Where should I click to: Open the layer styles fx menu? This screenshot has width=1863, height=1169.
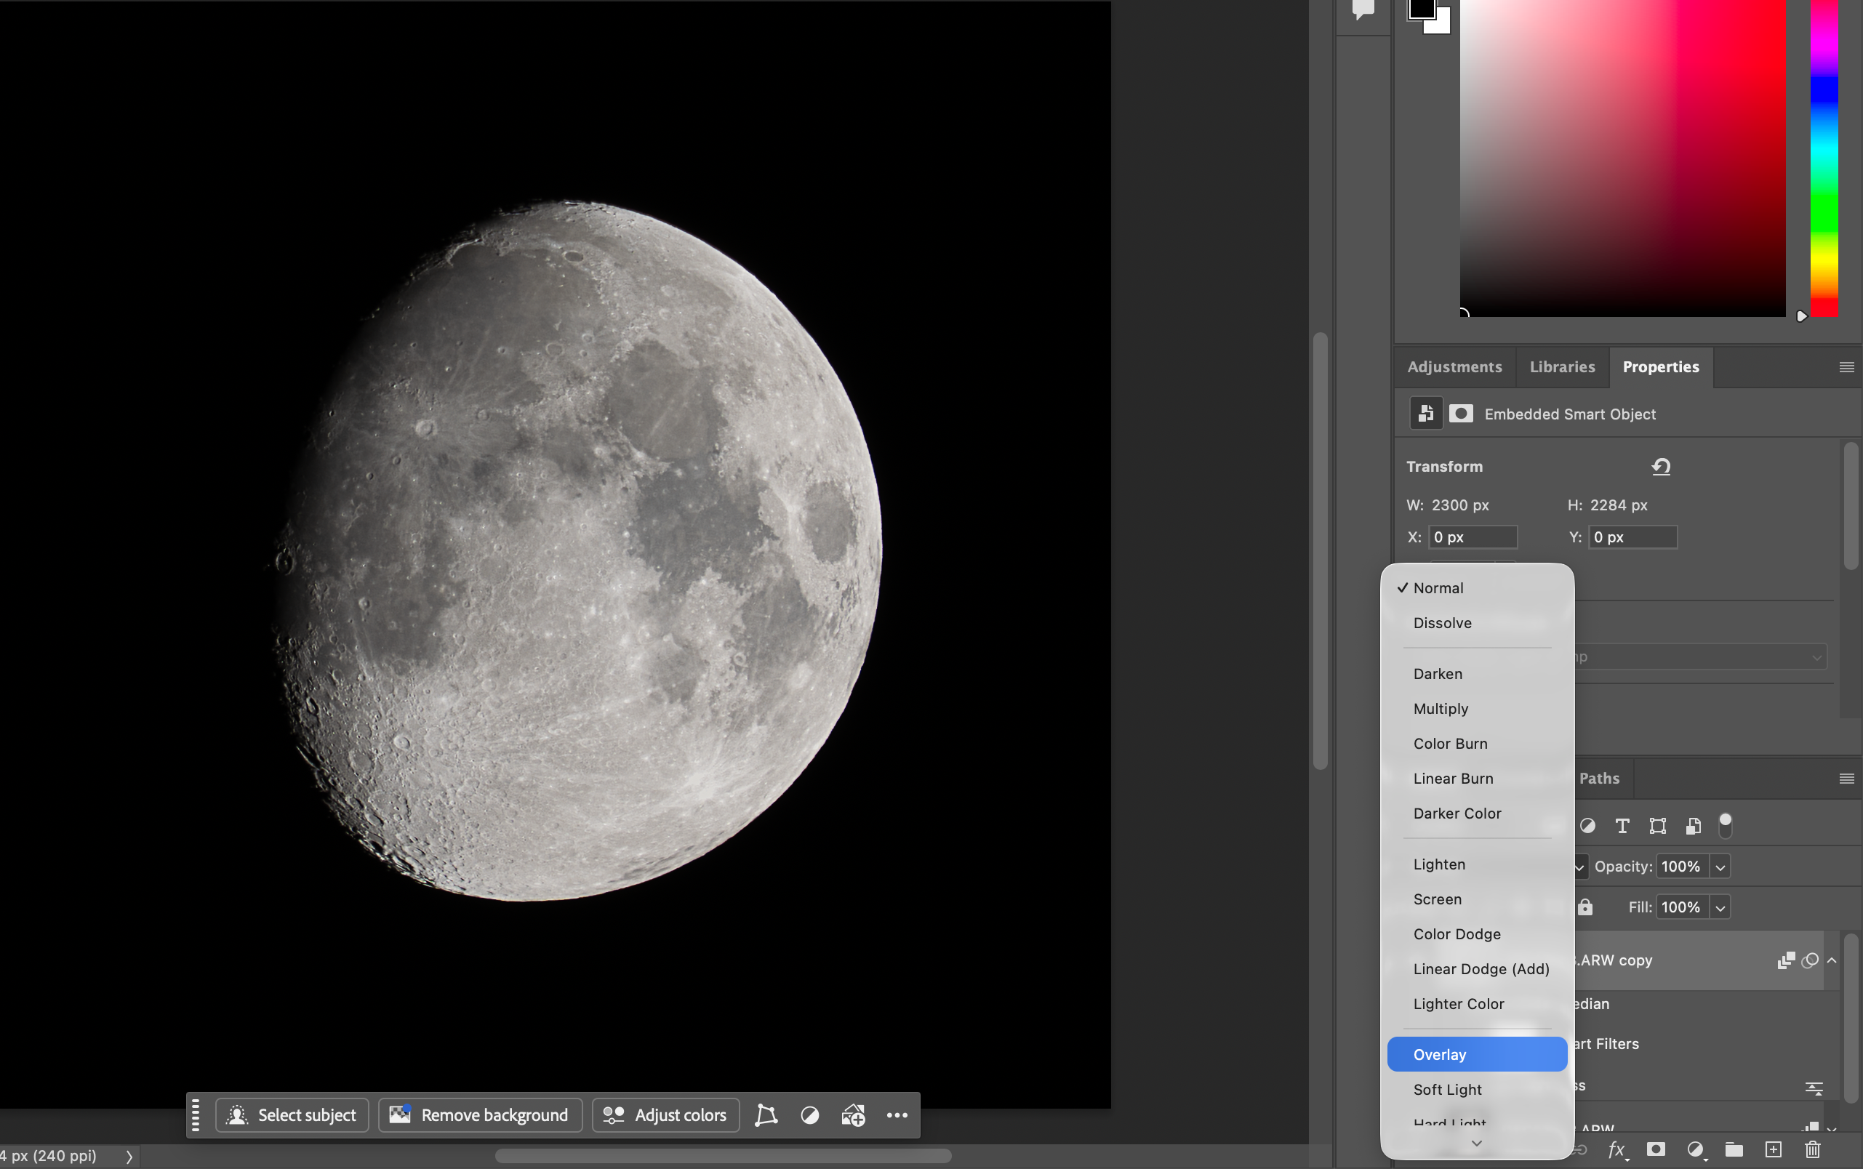click(x=1616, y=1149)
